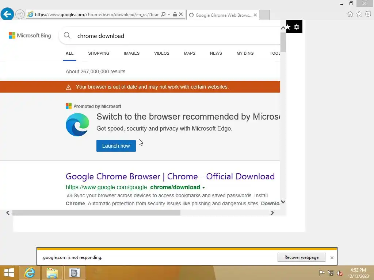Click the vertical scrollbar down arrow
The width and height of the screenshot is (374, 280).
[x=283, y=202]
